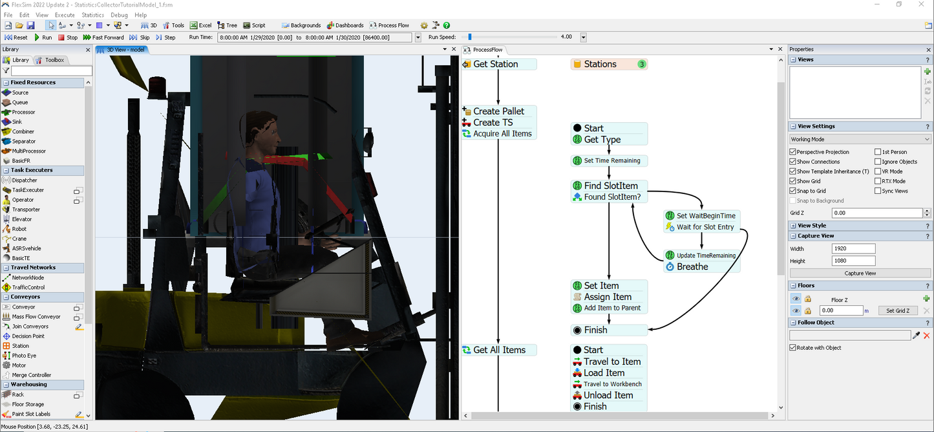
Task: Open a model file via folder icon
Action: pyautogui.click(x=19, y=25)
